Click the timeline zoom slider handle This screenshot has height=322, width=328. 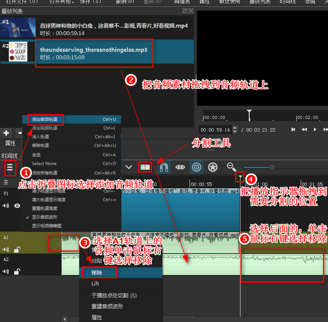272,167
